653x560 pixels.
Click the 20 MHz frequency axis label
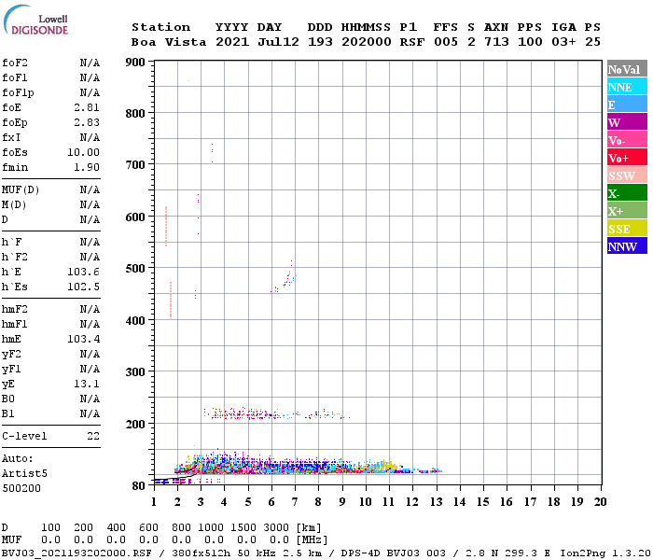[x=600, y=502]
